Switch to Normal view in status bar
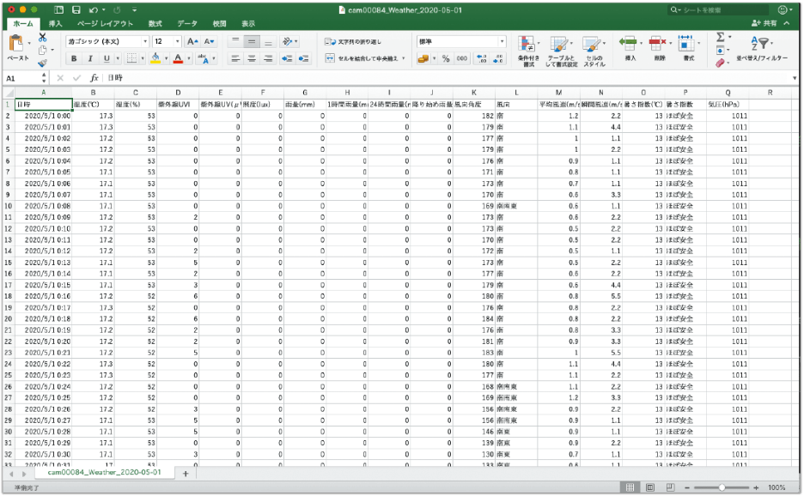This screenshot has height=496, width=804. pyautogui.click(x=630, y=487)
